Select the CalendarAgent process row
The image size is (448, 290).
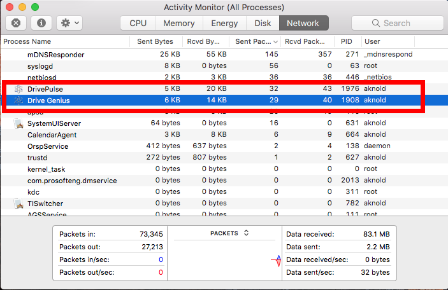click(x=191, y=135)
